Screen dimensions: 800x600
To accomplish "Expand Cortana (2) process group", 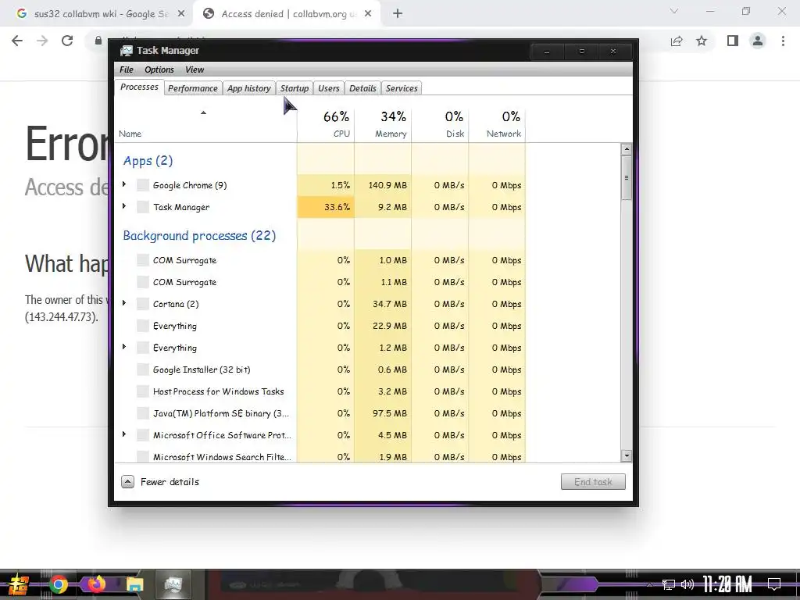I will [124, 303].
